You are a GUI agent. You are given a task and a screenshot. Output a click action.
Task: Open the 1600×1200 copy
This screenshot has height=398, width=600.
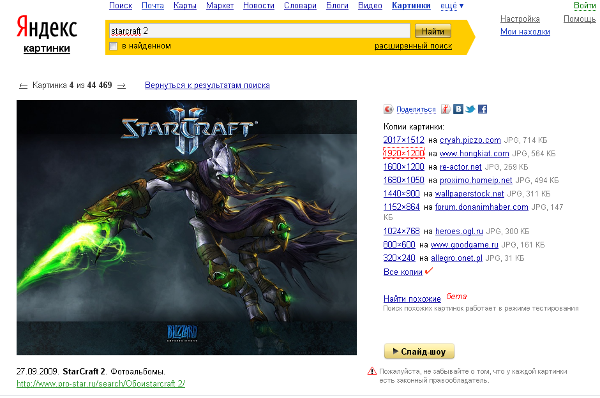(403, 166)
